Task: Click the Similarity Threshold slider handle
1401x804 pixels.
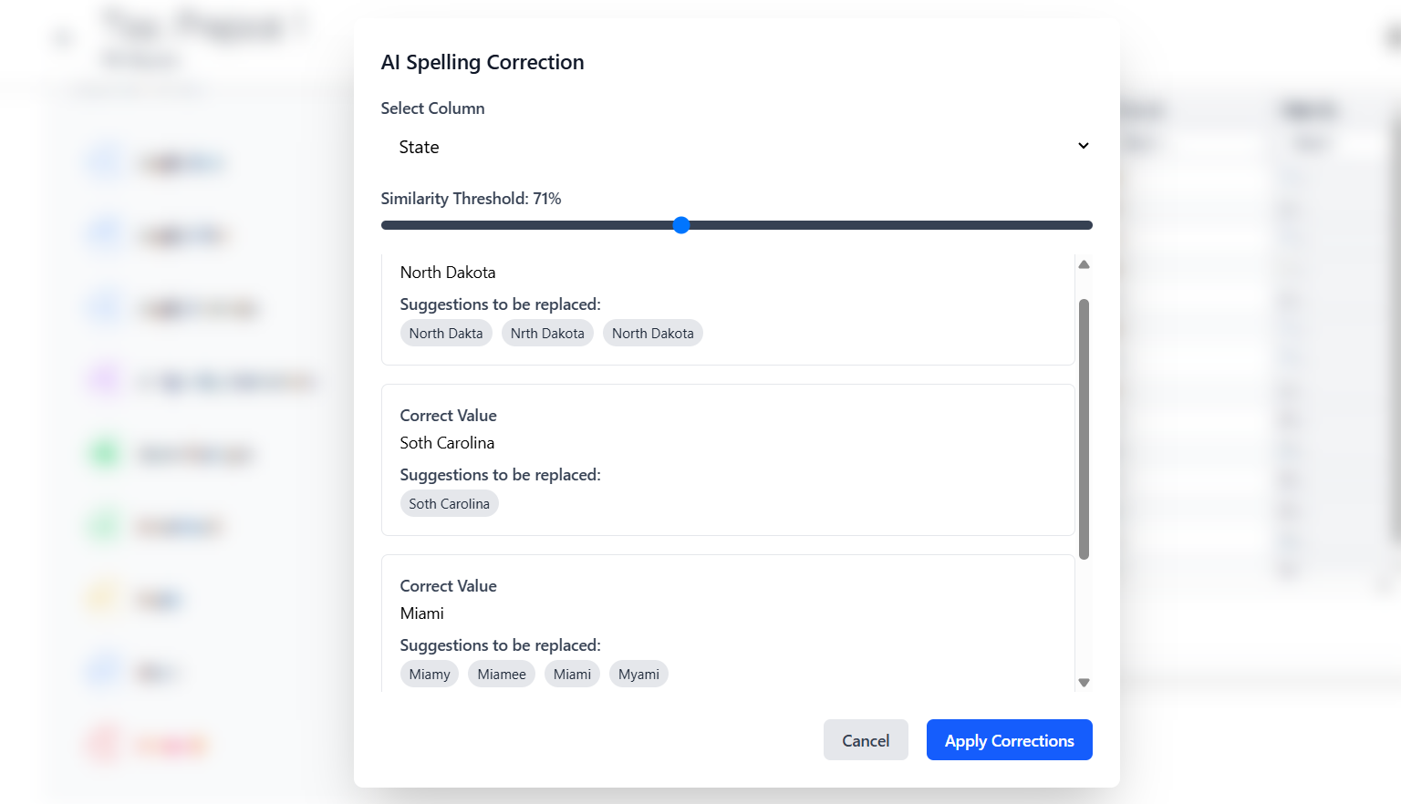Action: pos(681,224)
